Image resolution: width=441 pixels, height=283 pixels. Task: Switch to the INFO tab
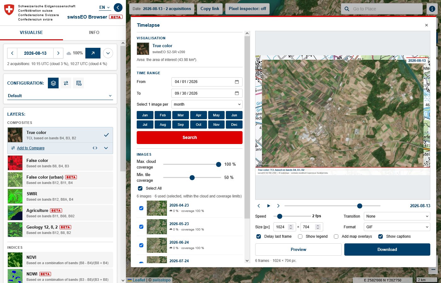pos(94,33)
